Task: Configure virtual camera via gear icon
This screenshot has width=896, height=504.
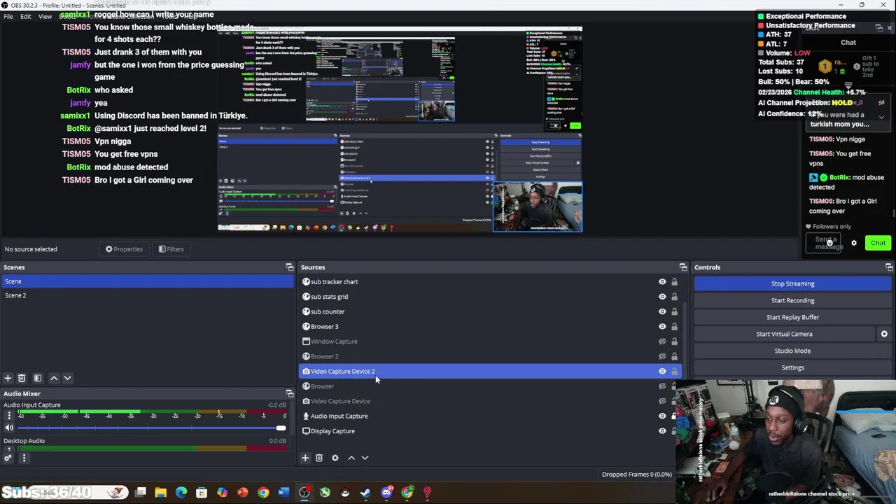Action: [x=884, y=334]
